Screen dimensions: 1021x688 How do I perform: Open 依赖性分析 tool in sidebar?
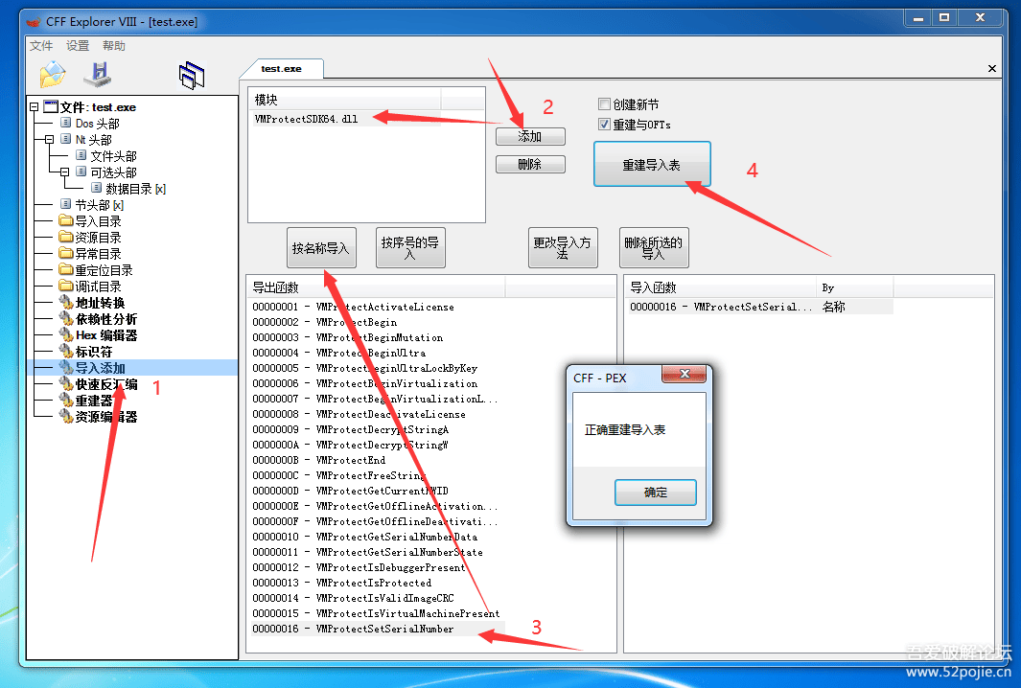click(105, 319)
